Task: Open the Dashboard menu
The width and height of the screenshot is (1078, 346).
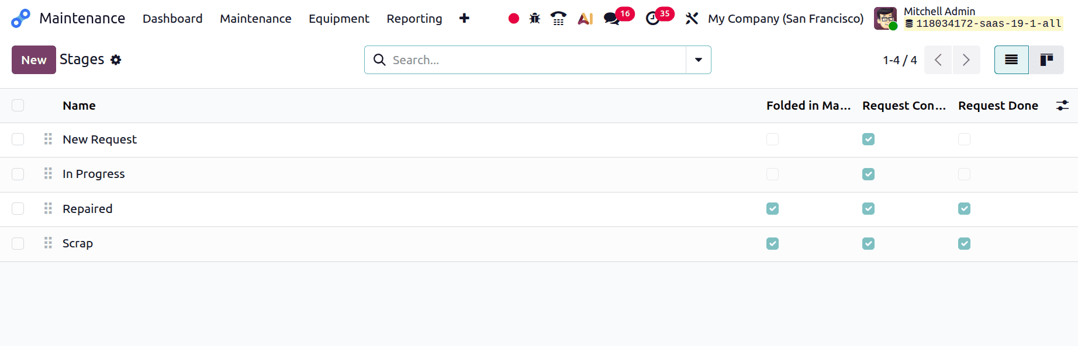Action: 172,19
